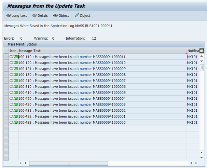Click the Notifica column header
Image resolution: width=207 pixels, height=168 pixels.
pos(193,51)
